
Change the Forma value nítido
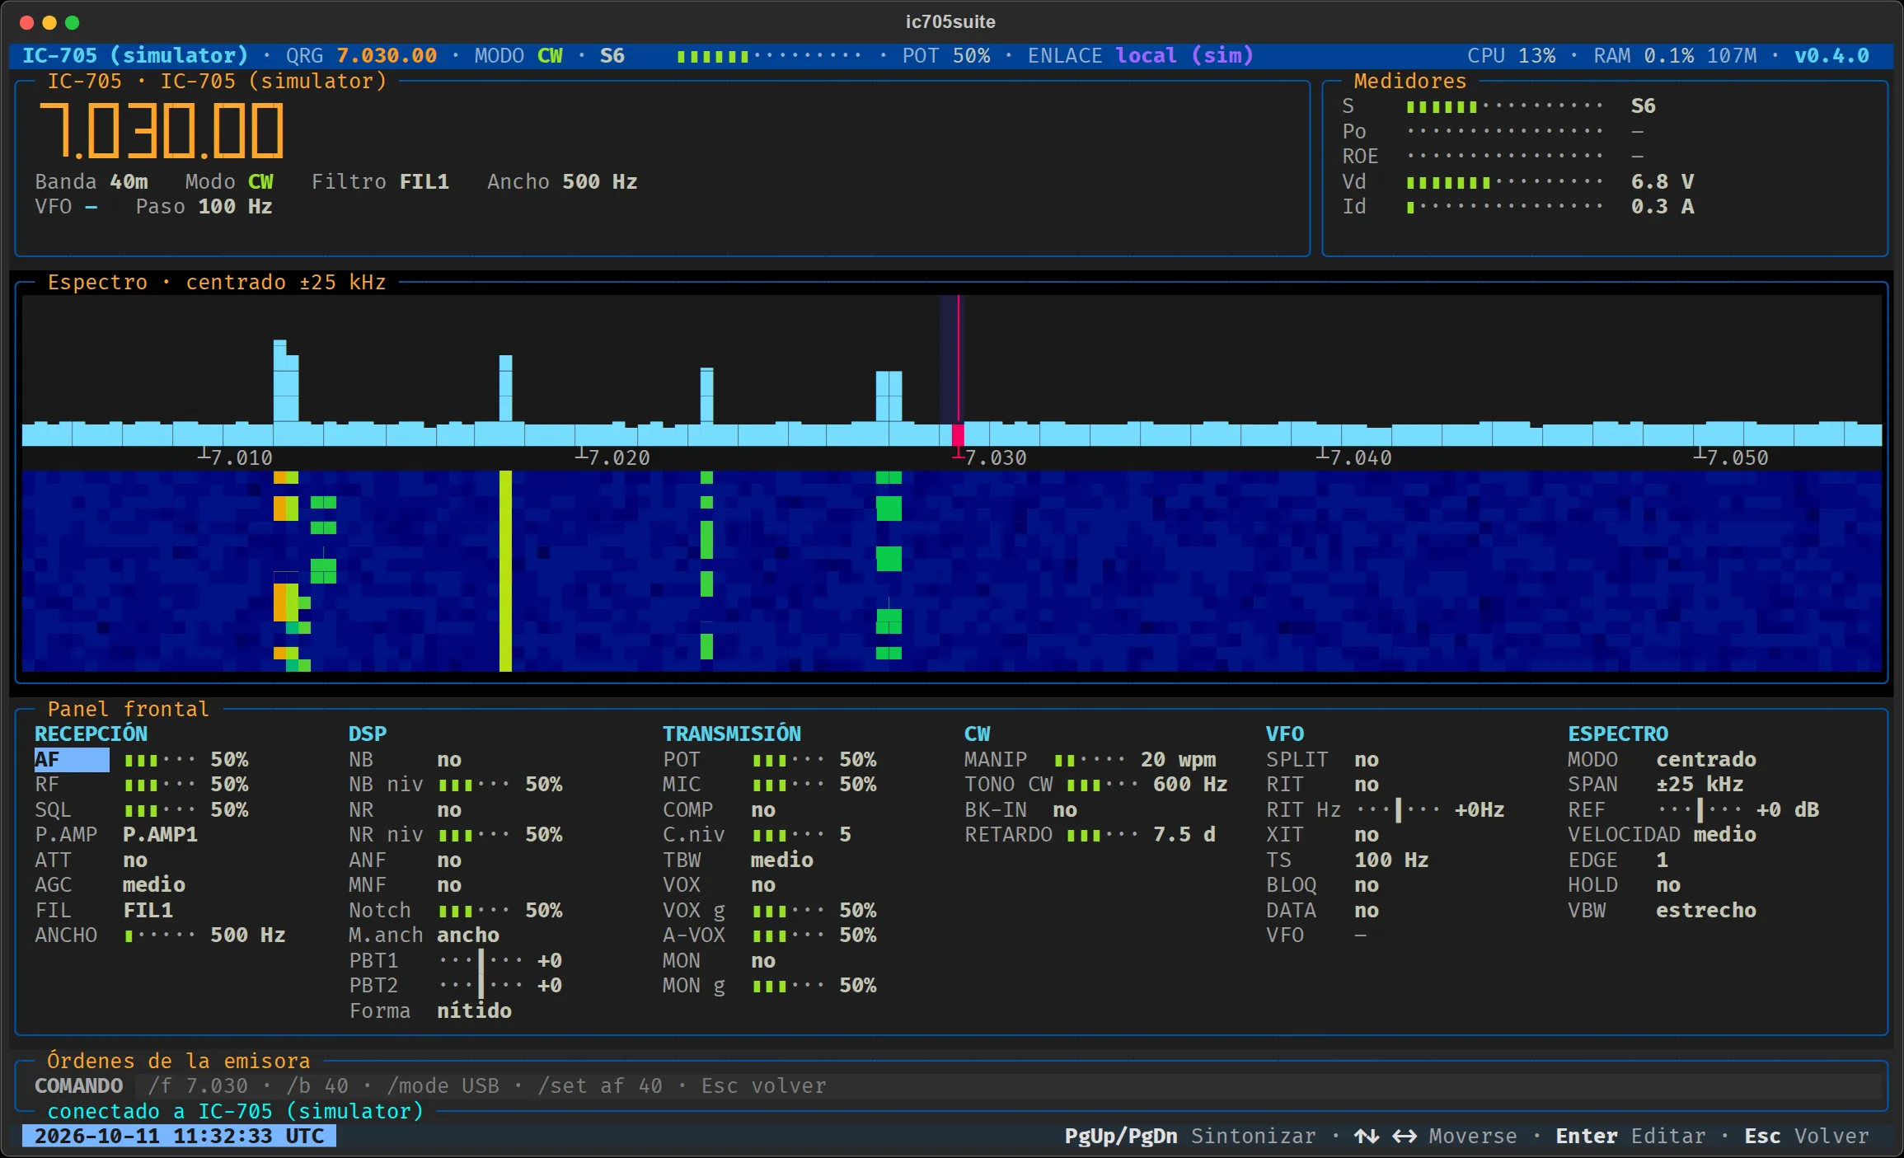pos(474,1010)
